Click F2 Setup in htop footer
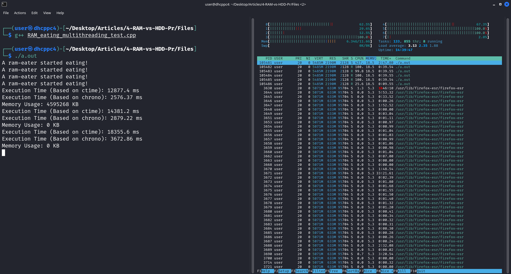This screenshot has width=511, height=274. pos(282,271)
